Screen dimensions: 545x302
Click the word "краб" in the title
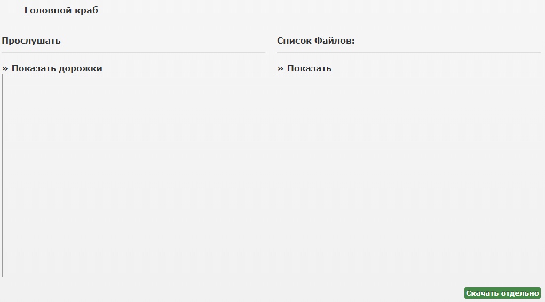[x=86, y=11]
